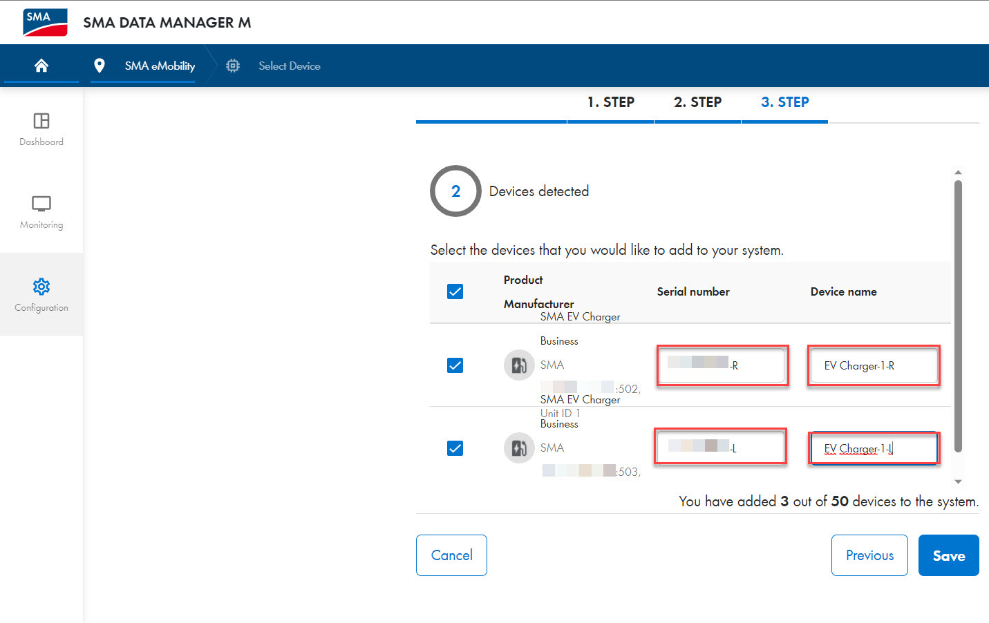Open the Configuration gear icon

pos(41,287)
